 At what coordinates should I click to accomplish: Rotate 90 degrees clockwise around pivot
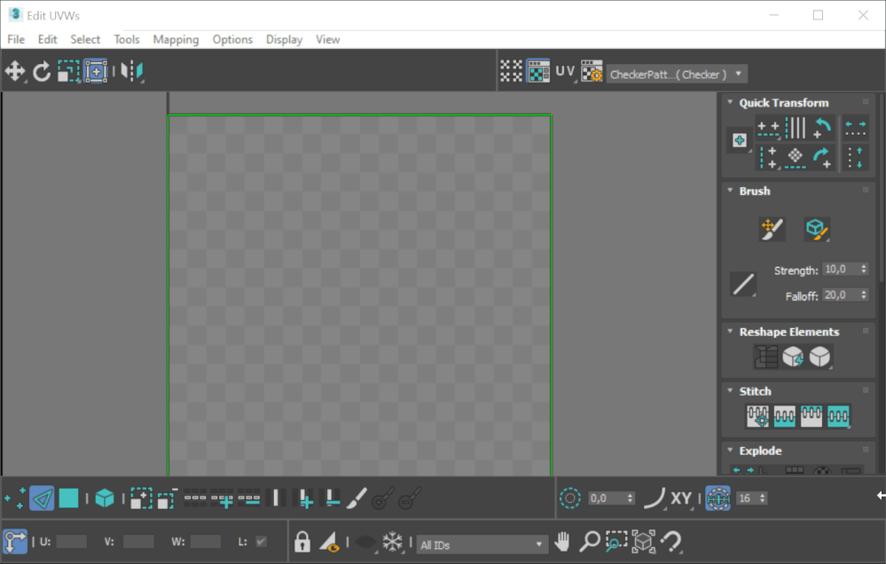(x=822, y=157)
